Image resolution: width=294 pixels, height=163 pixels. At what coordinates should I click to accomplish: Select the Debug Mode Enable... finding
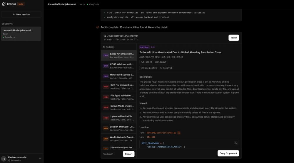point(119,108)
